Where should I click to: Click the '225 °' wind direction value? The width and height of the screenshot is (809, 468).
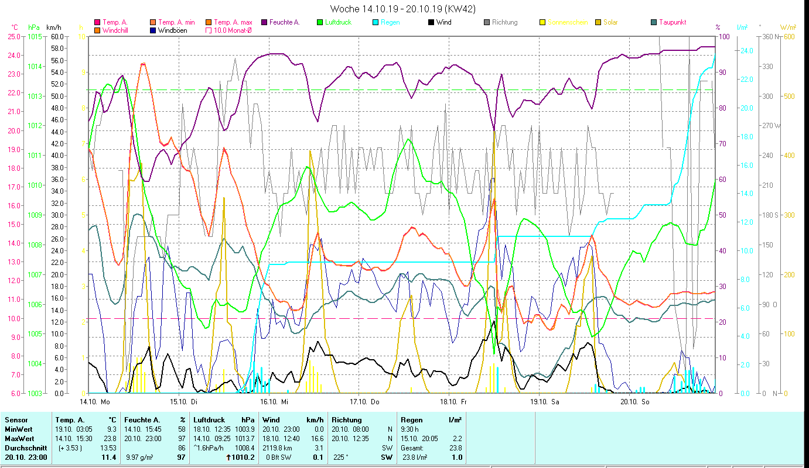[340, 457]
